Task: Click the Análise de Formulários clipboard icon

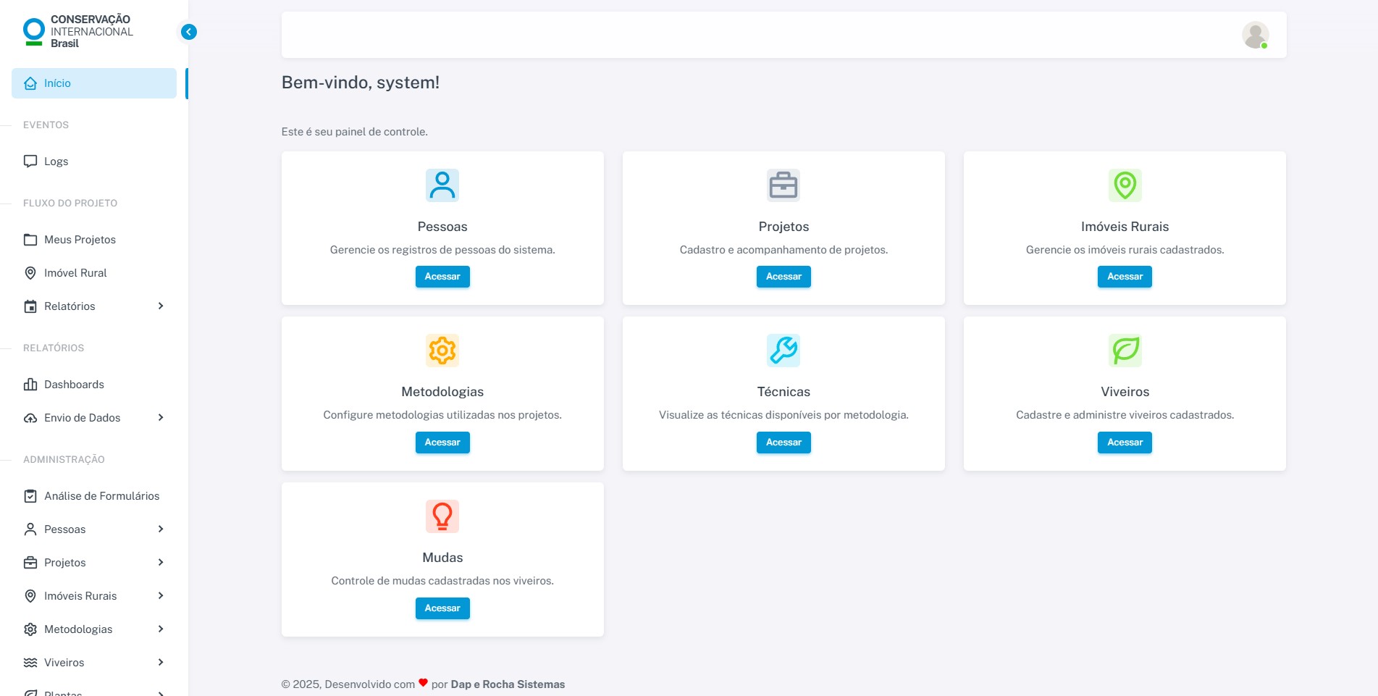Action: (30, 496)
